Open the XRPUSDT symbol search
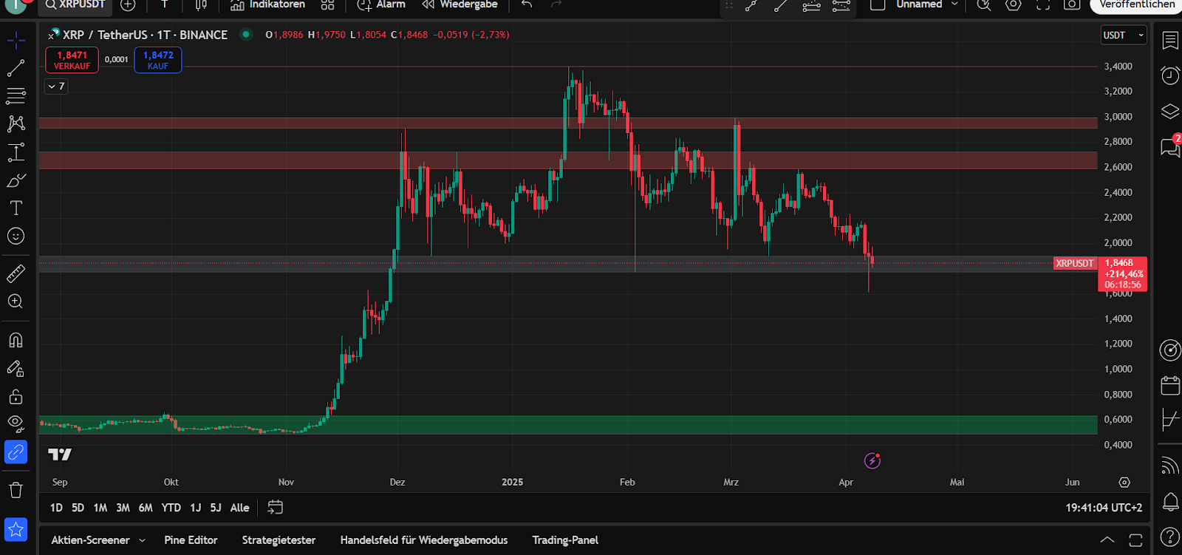The height and width of the screenshot is (555, 1182). pyautogui.click(x=74, y=4)
